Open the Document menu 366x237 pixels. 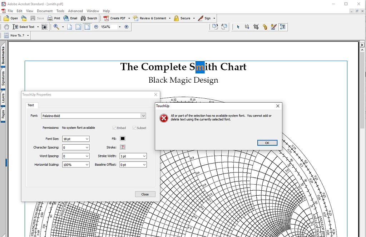tap(45, 11)
